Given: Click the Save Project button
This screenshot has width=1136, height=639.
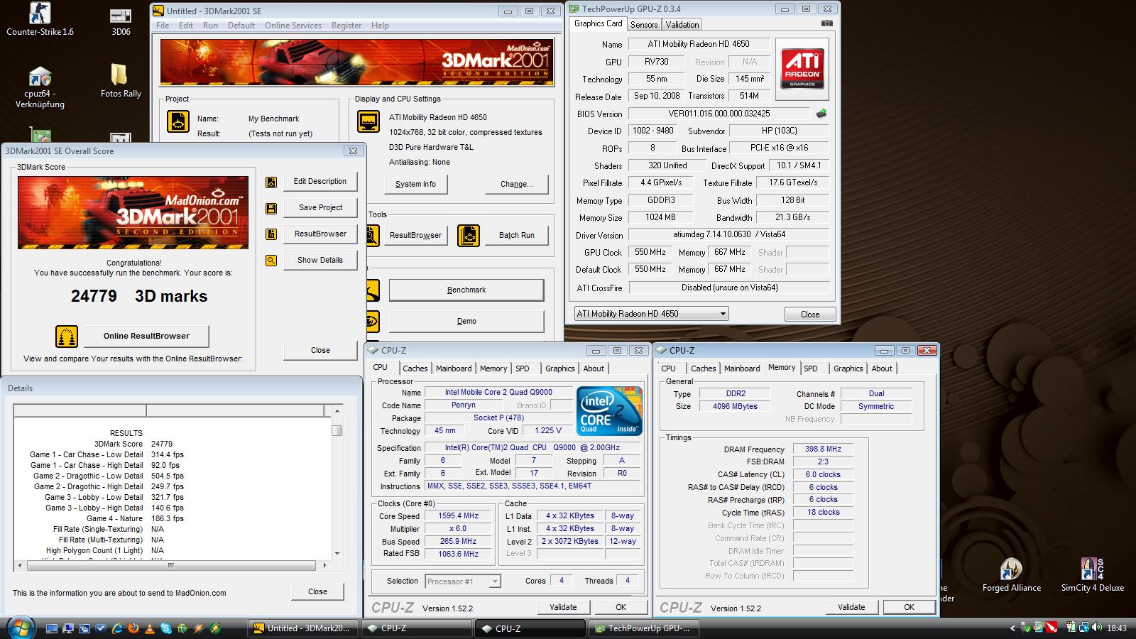Looking at the screenshot, I should point(320,207).
